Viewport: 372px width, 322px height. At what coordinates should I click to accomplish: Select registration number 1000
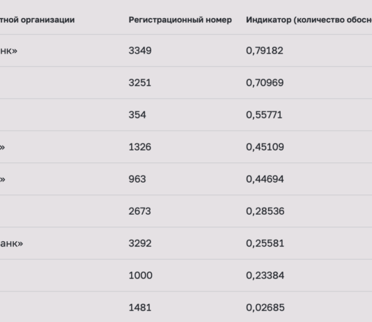pos(141,275)
